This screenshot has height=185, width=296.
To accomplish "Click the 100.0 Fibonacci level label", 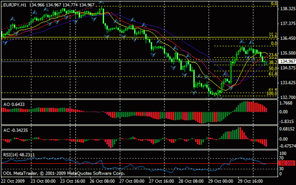I will pos(272,93).
